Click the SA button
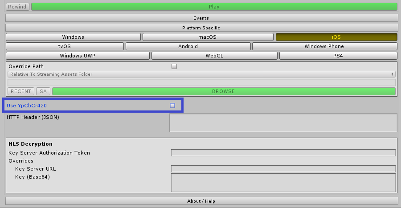Image resolution: width=401 pixels, height=208 pixels. [x=43, y=91]
